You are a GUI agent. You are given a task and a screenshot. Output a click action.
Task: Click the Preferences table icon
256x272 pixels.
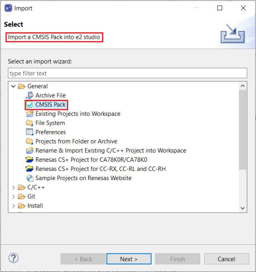[29, 132]
